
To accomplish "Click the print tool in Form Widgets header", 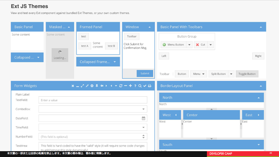I will click(150, 86).
